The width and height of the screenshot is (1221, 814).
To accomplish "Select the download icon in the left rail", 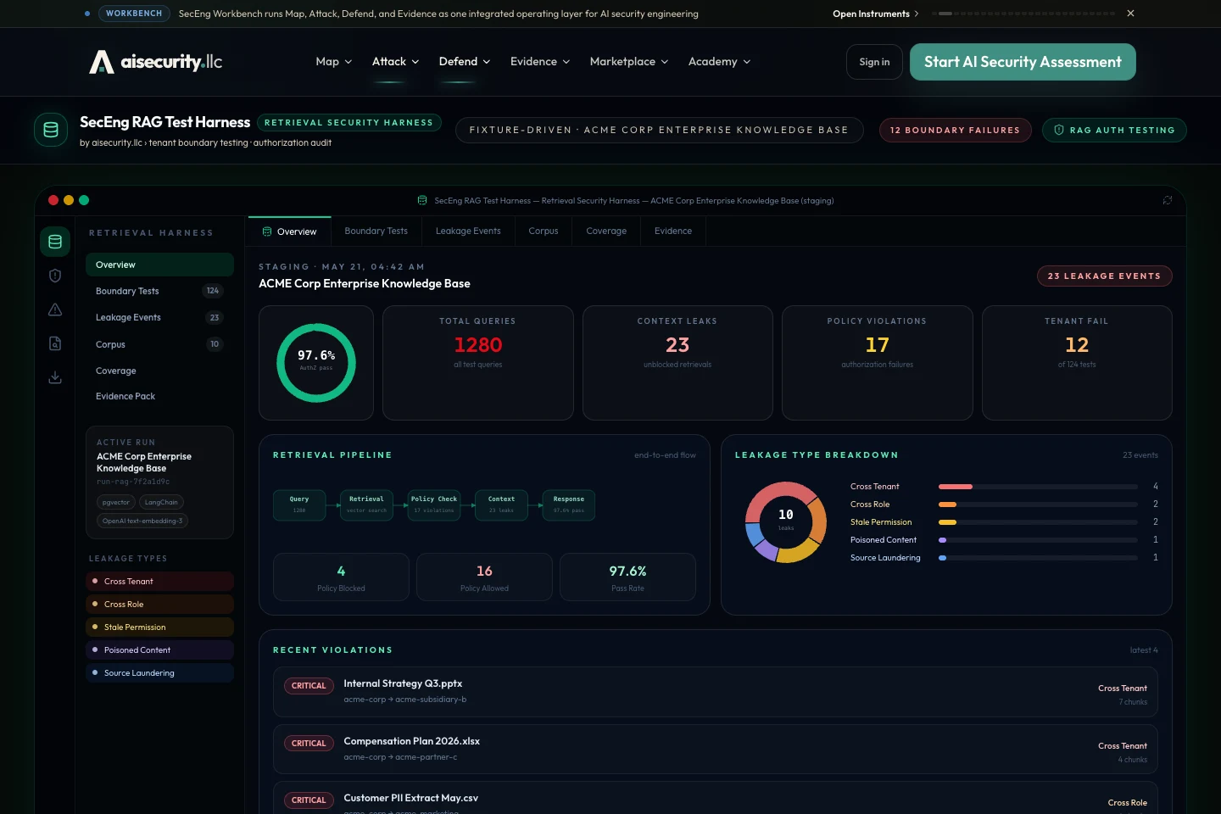I will coord(55,377).
